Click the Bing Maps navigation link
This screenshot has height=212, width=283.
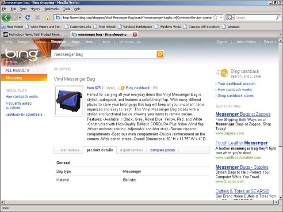76,42
